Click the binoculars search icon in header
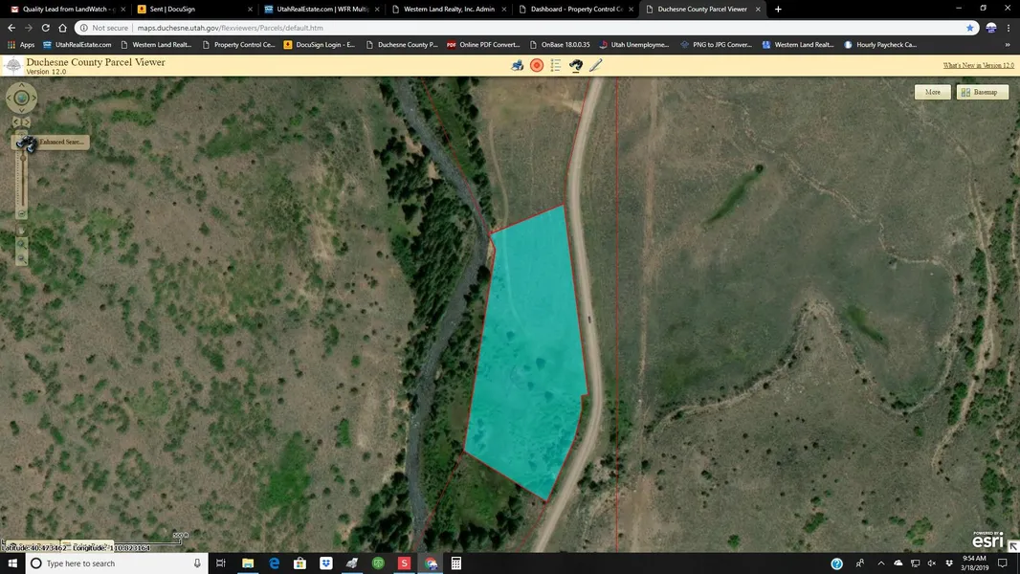Screen dimensions: 1020x574 click(576, 65)
